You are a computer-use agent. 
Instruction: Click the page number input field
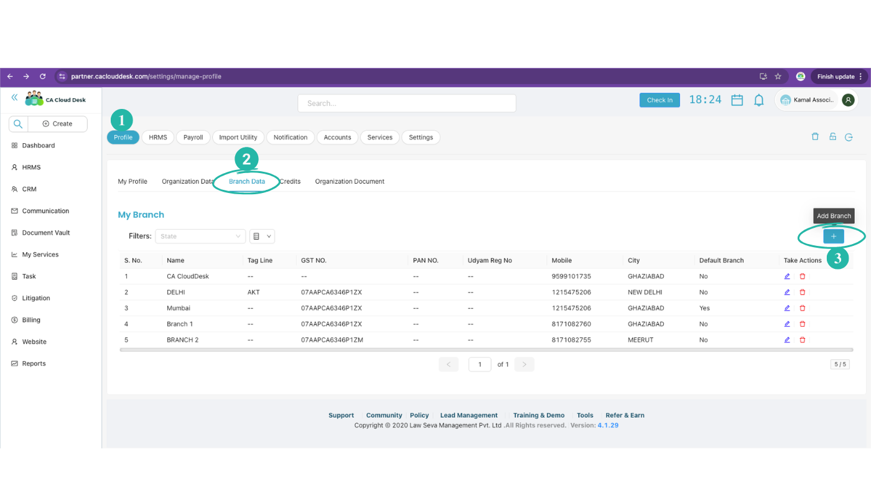click(x=480, y=364)
